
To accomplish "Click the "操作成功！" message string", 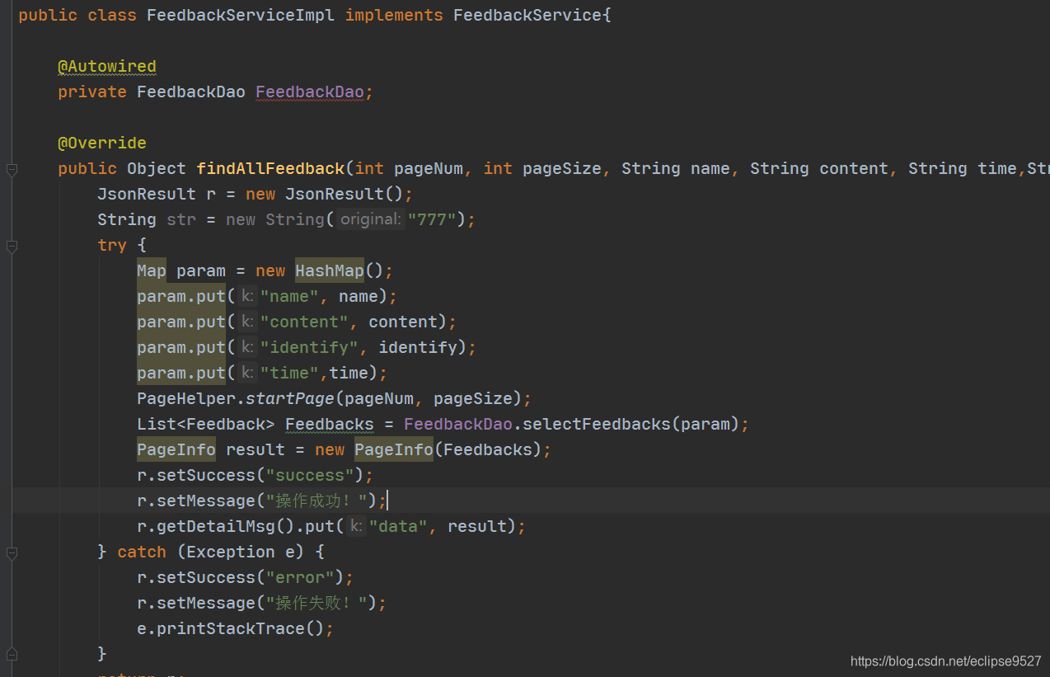I will tap(316, 501).
